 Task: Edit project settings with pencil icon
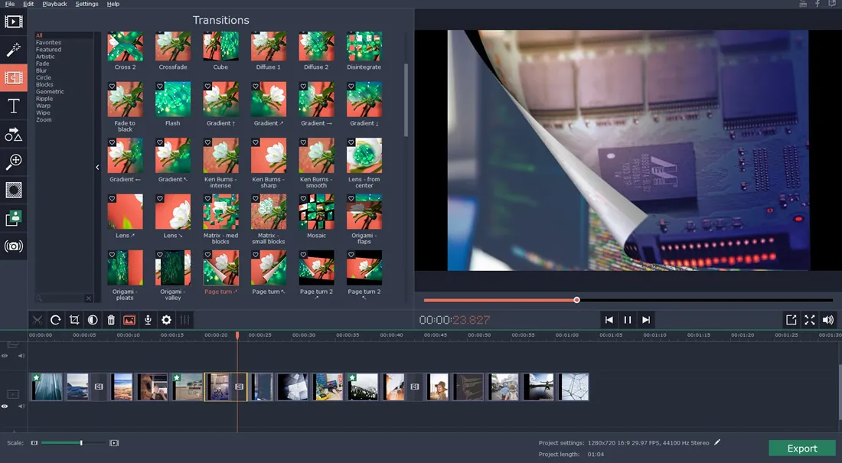click(717, 442)
